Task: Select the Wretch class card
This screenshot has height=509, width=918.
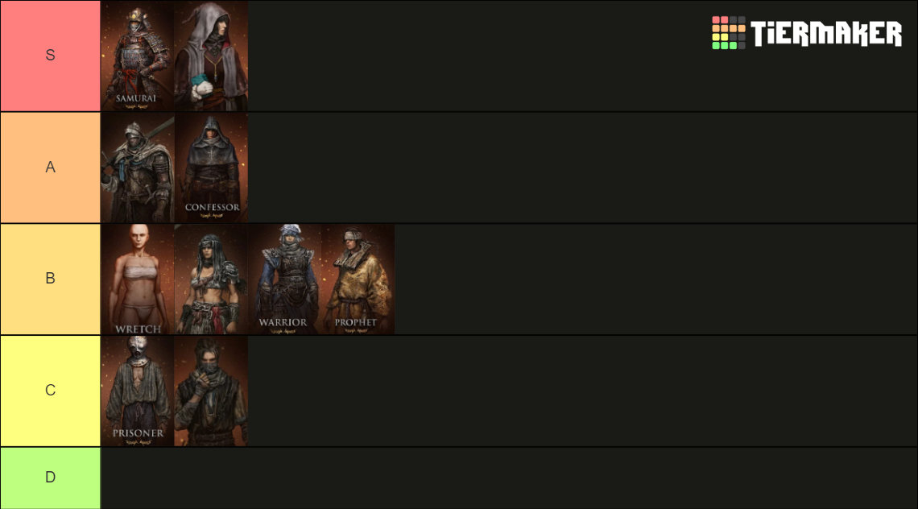Action: pyautogui.click(x=138, y=279)
